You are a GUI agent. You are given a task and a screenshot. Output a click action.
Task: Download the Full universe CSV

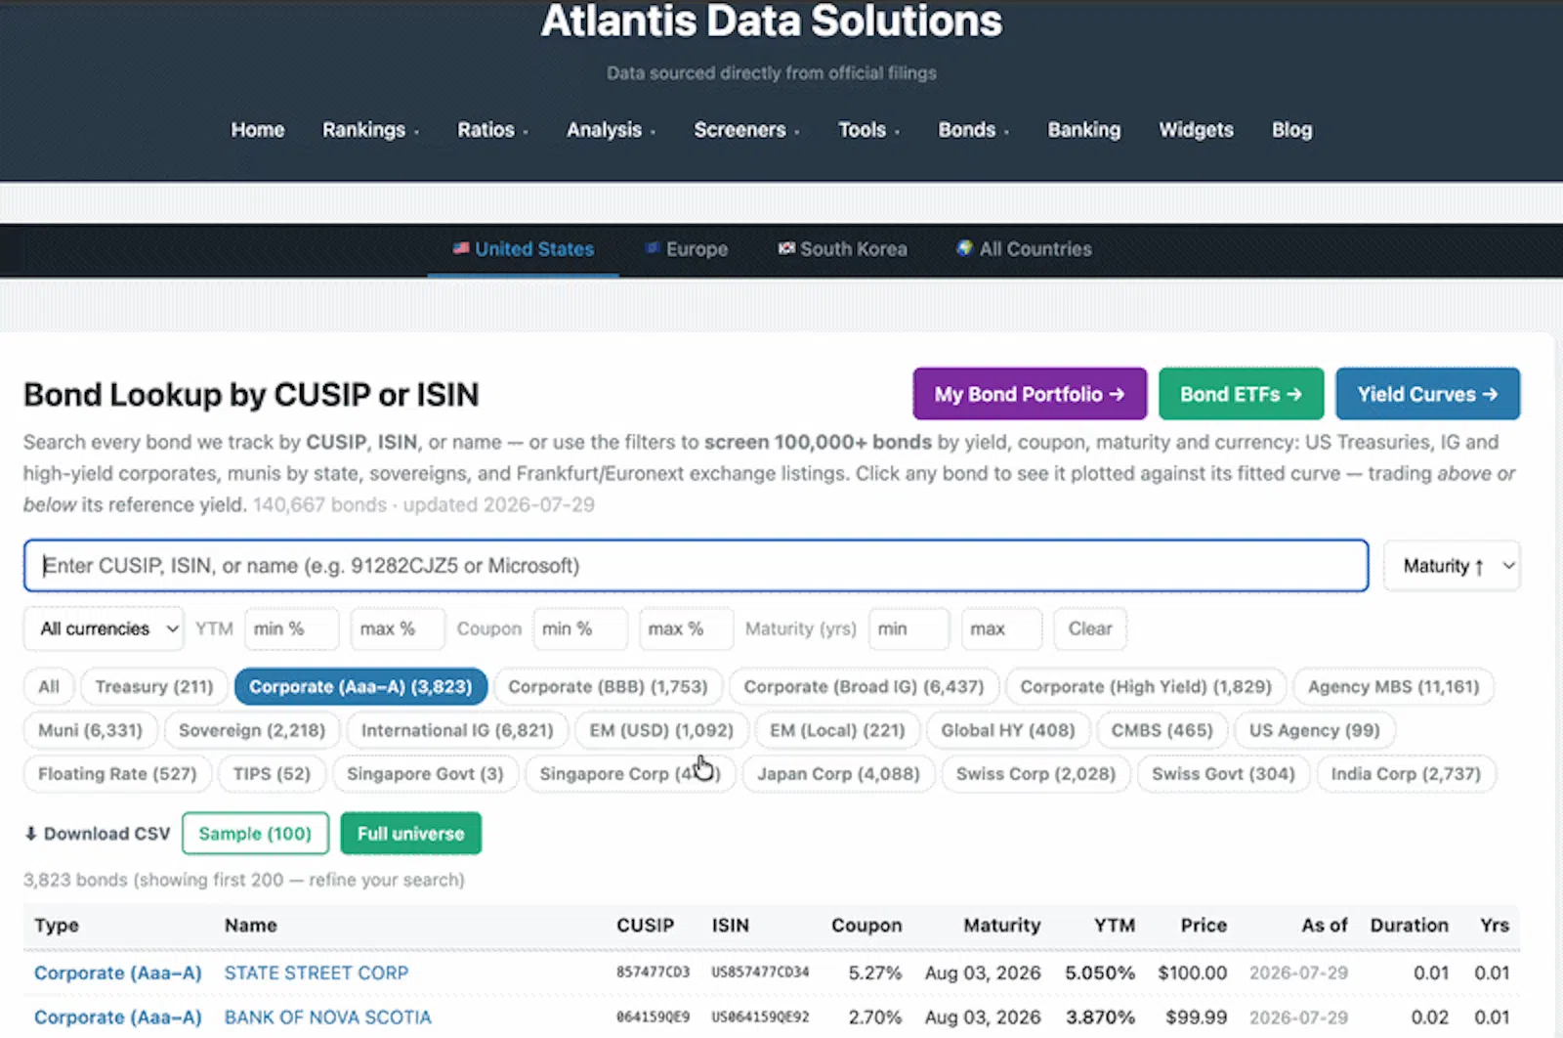click(x=410, y=834)
